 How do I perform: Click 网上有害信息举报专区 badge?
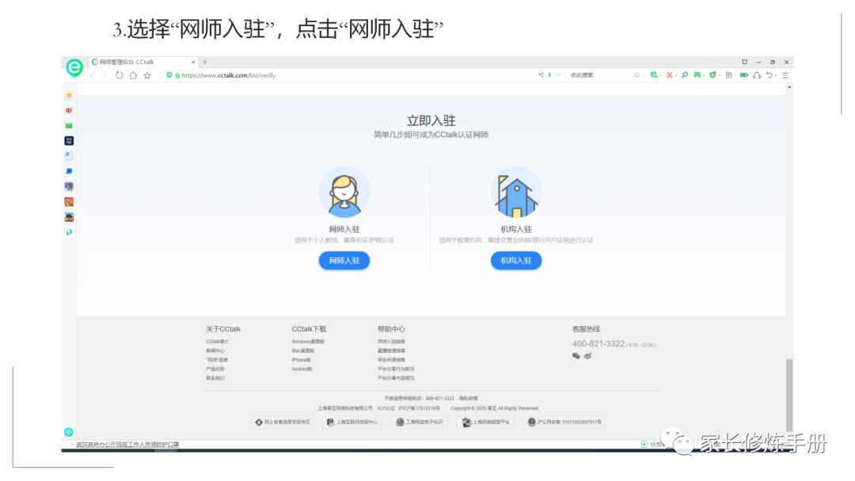point(283,422)
